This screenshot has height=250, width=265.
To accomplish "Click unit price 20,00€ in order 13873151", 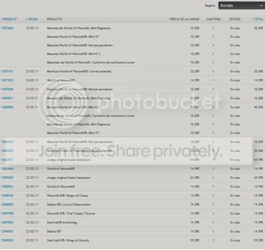I will coord(195,71).
